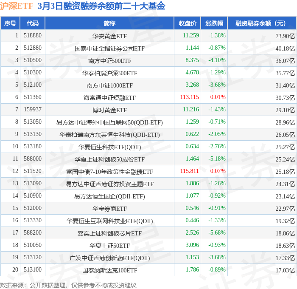Click the 简称 column header
Viewport: 297px width, 289px height.
[x=109, y=23]
